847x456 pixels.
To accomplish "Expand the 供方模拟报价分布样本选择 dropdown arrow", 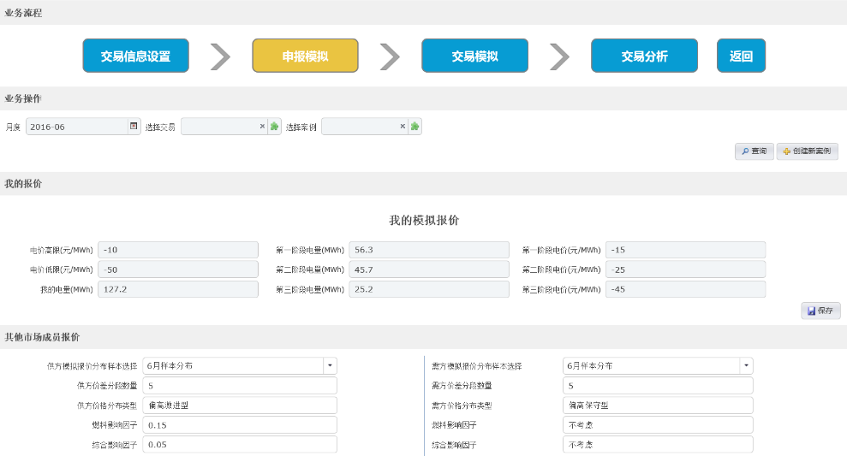I will pyautogui.click(x=330, y=366).
